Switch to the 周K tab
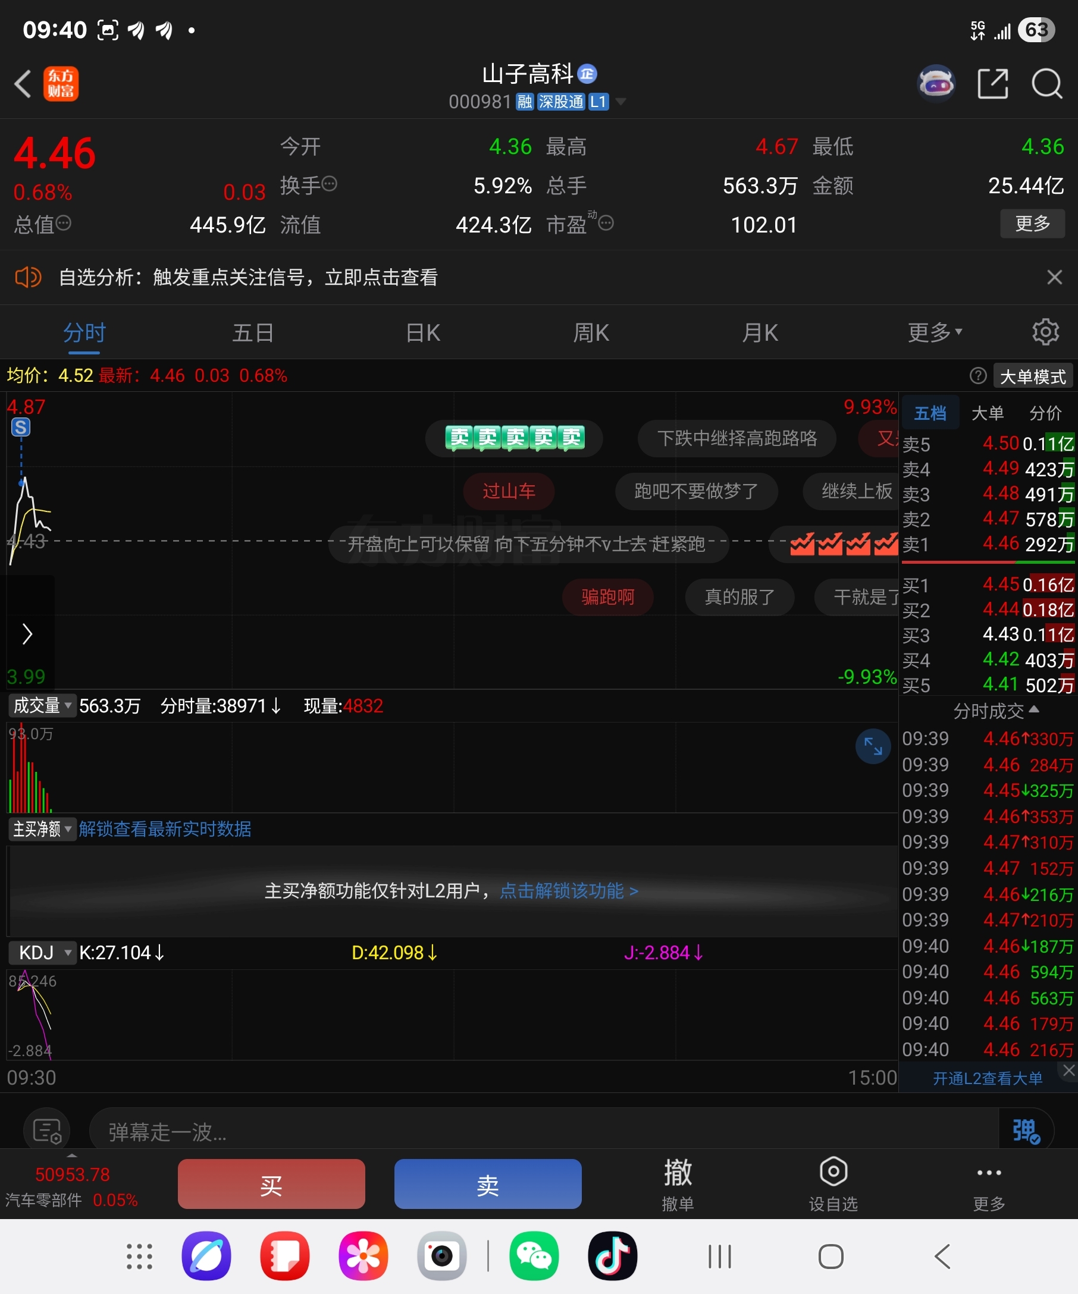 [x=591, y=333]
